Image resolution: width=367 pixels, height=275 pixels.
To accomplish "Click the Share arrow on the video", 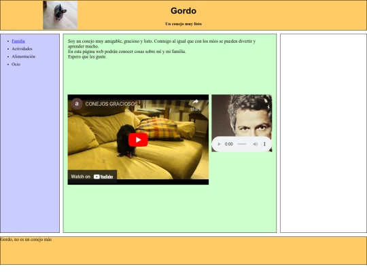I will coord(196,105).
